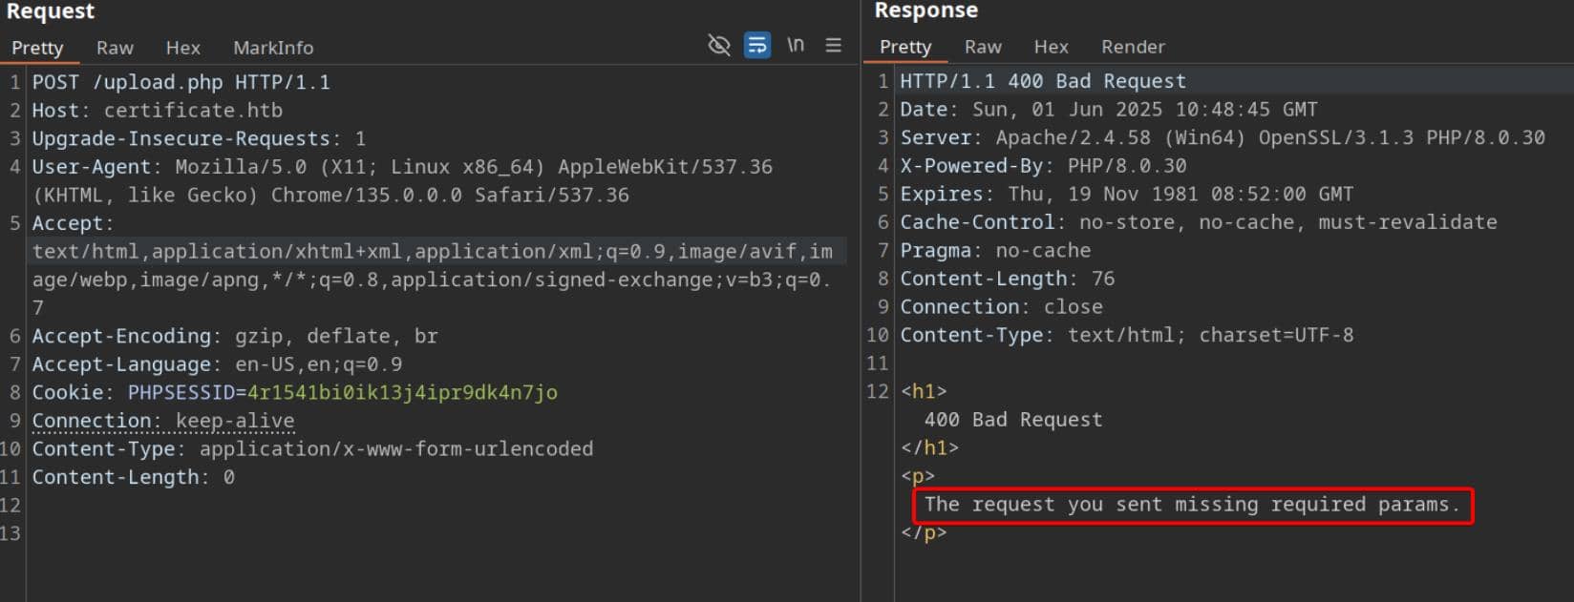Screen dimensions: 1574x602
Task: Click the request Content-Type urlencoded header
Action: click(312, 448)
